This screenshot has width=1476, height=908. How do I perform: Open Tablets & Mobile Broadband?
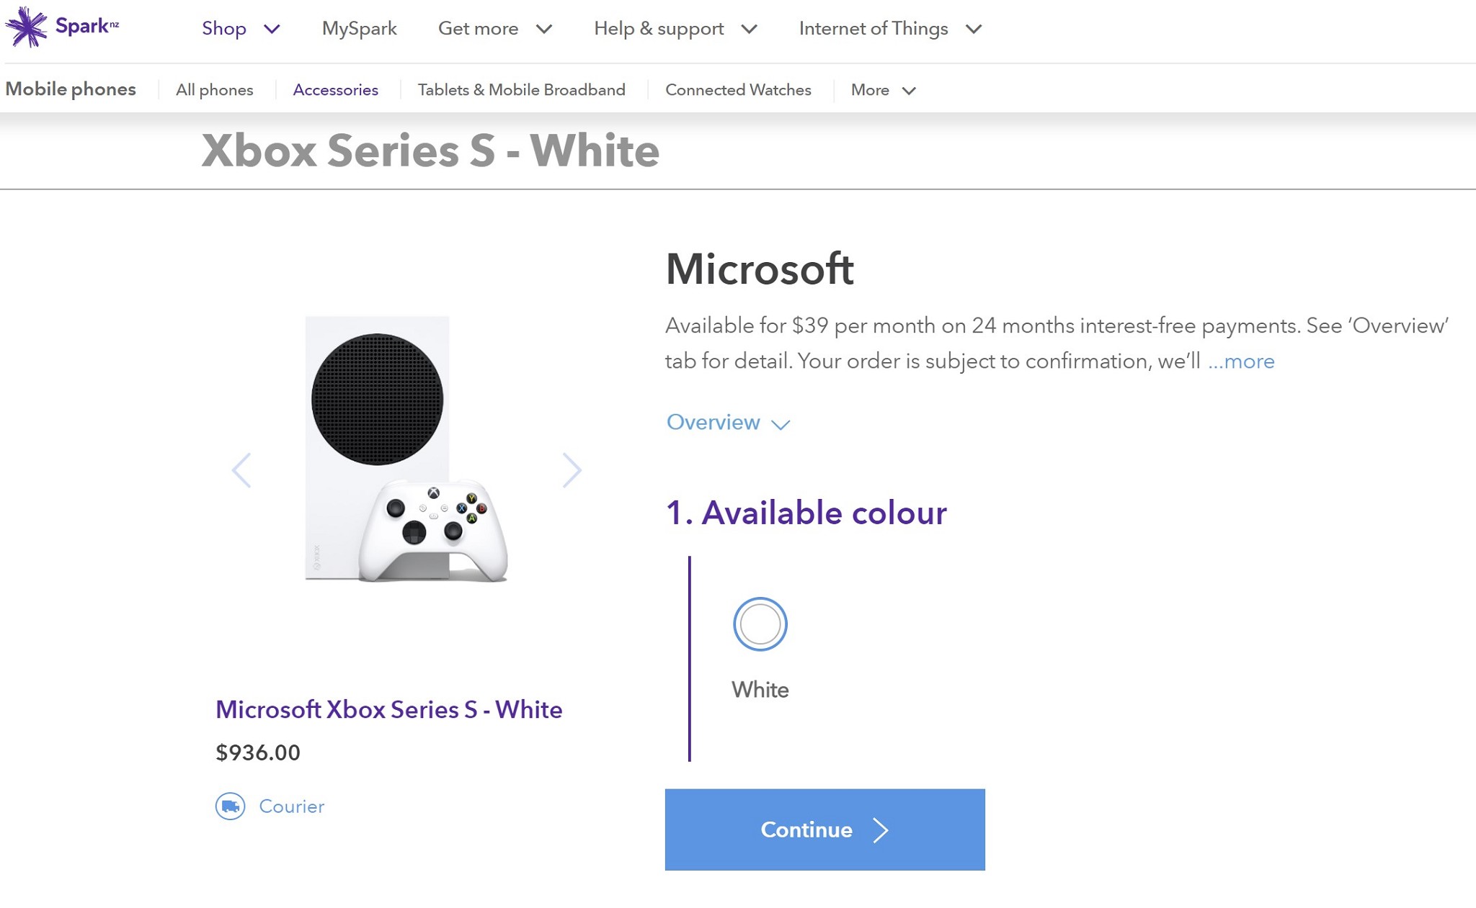521,90
